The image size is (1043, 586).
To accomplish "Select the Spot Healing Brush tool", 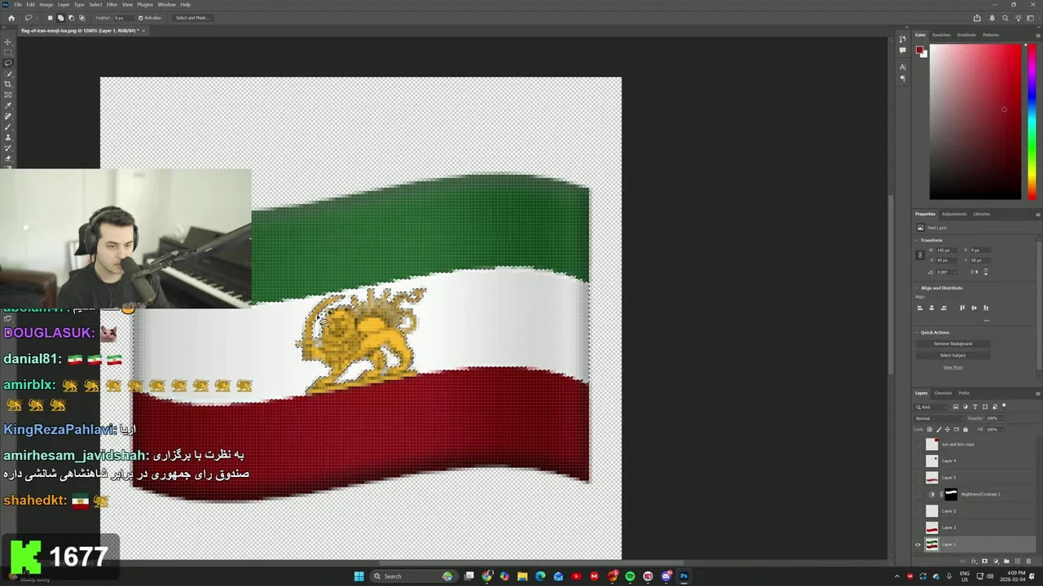I will 8,116.
